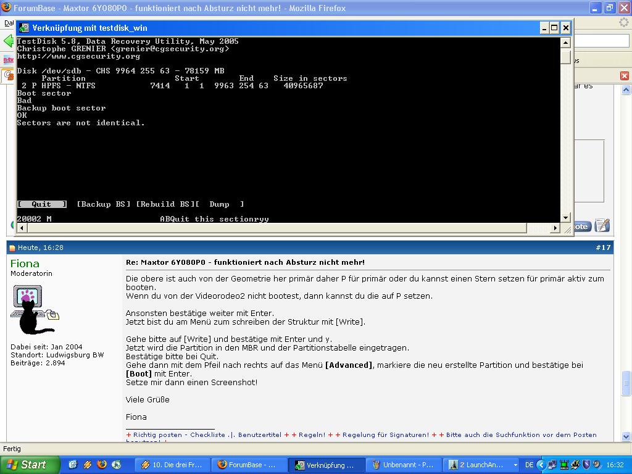Viewport: 632px width, 474px height.
Task: Click the TestDisk console window system icon
Action: tap(24, 28)
